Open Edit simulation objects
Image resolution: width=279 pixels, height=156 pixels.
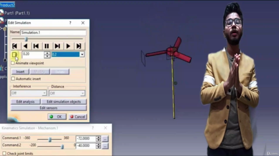(64, 102)
